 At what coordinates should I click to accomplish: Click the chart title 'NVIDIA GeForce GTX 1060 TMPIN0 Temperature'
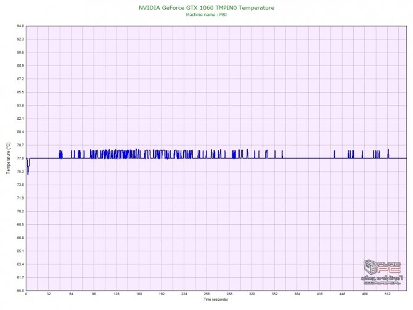(206, 8)
